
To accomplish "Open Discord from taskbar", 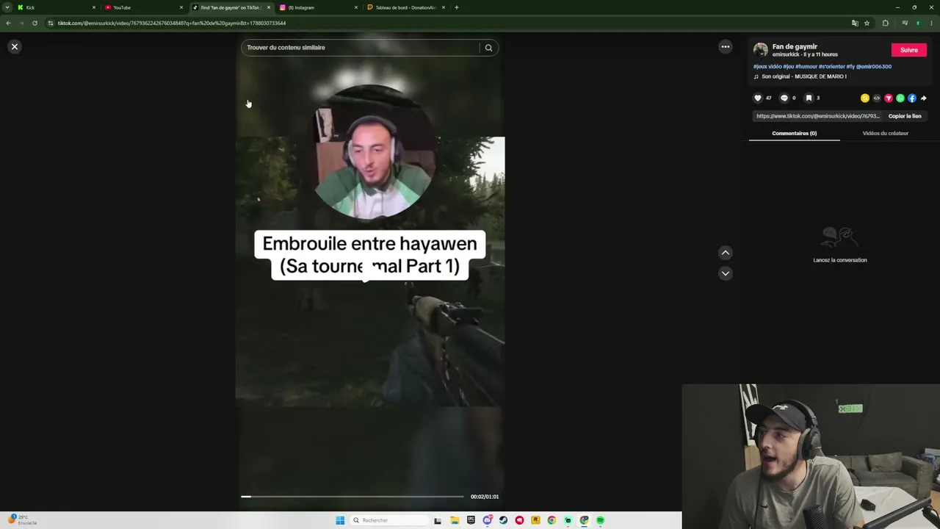I will click(x=487, y=520).
